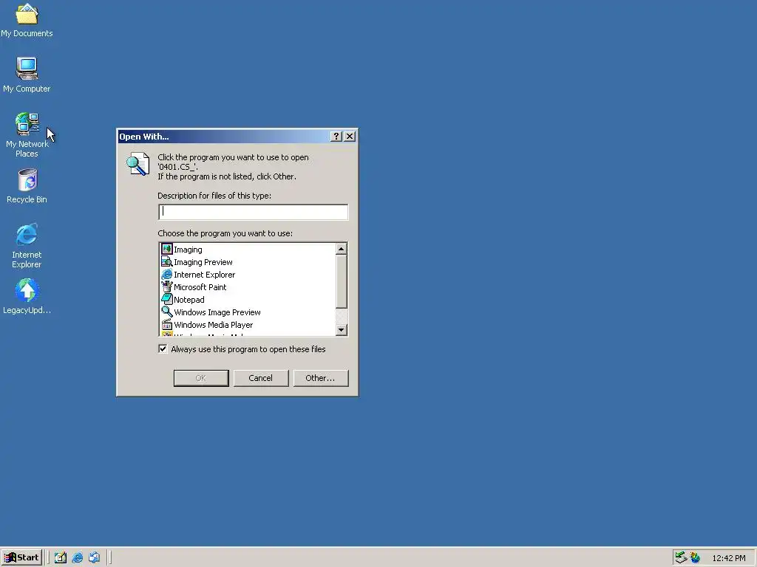757x567 pixels.
Task: Select "Windows Image Preview" in the list
Action: coord(217,312)
